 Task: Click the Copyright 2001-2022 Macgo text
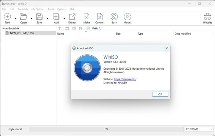pyautogui.click(x=134, y=69)
